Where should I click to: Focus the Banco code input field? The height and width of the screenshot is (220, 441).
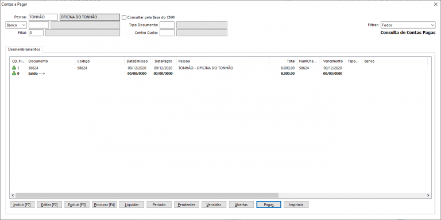pyautogui.click(x=39, y=25)
